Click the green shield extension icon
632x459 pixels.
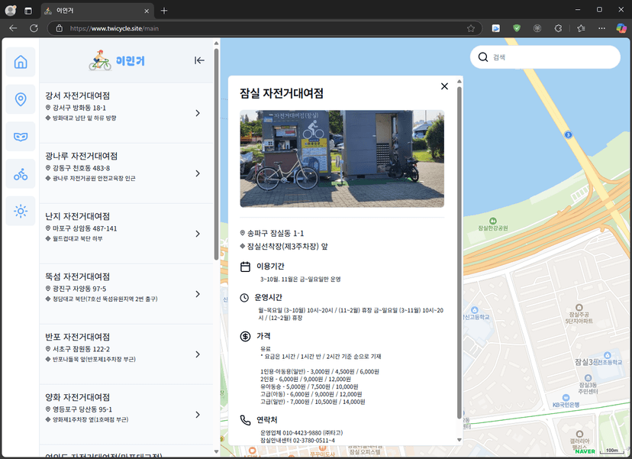[517, 28]
